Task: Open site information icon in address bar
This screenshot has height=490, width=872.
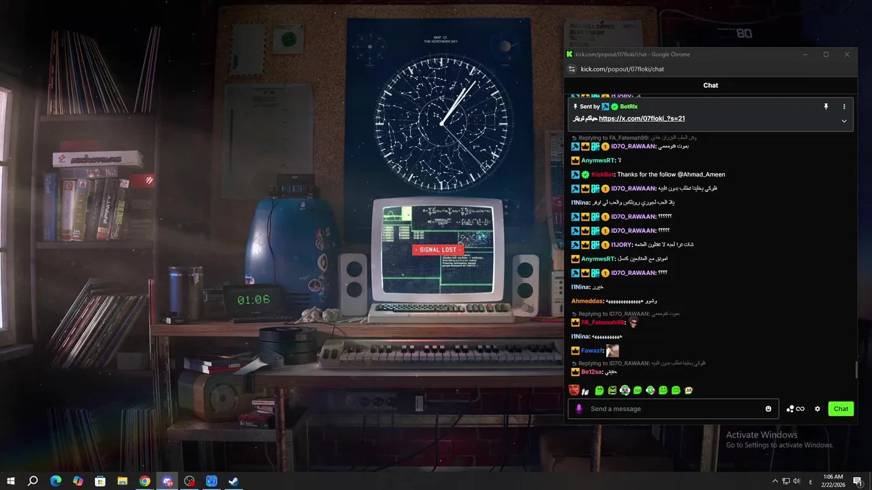Action: click(x=572, y=69)
